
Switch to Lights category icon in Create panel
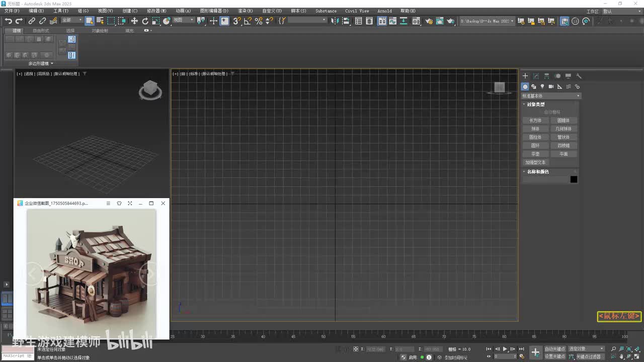(x=542, y=86)
